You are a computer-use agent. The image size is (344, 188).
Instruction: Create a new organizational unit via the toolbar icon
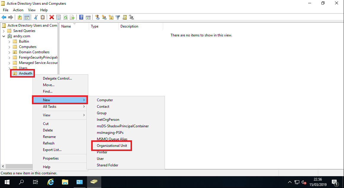[111, 17]
